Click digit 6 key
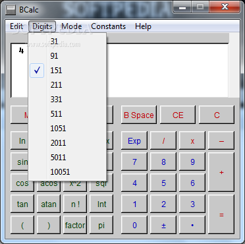This screenshot has height=244, width=245. pos(192,183)
